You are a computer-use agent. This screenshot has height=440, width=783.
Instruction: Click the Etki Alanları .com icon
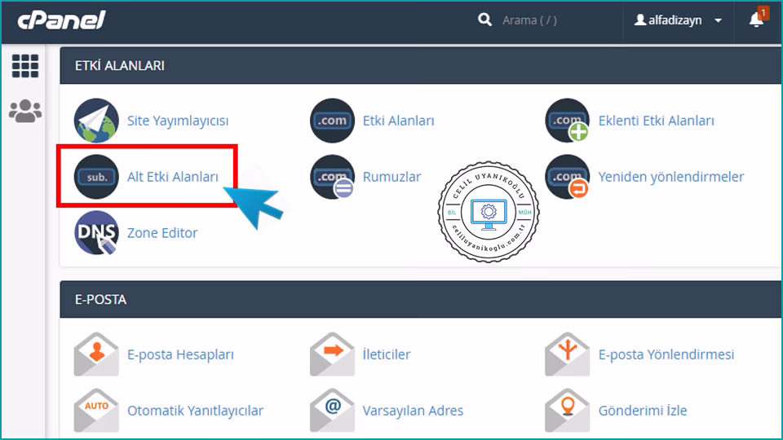pyautogui.click(x=332, y=121)
